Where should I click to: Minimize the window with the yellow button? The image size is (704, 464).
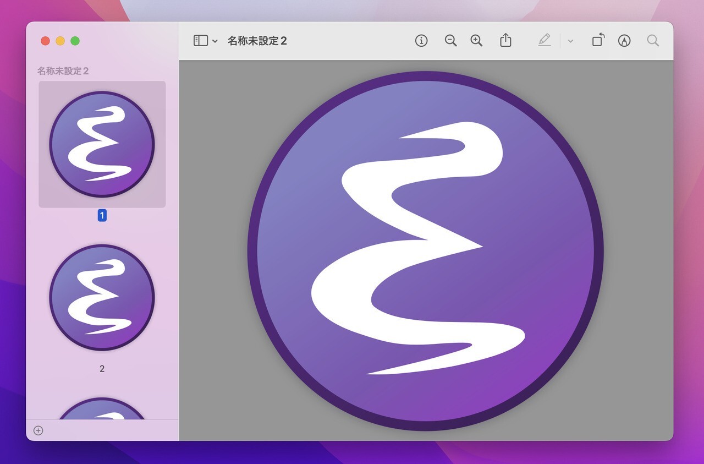click(x=61, y=41)
